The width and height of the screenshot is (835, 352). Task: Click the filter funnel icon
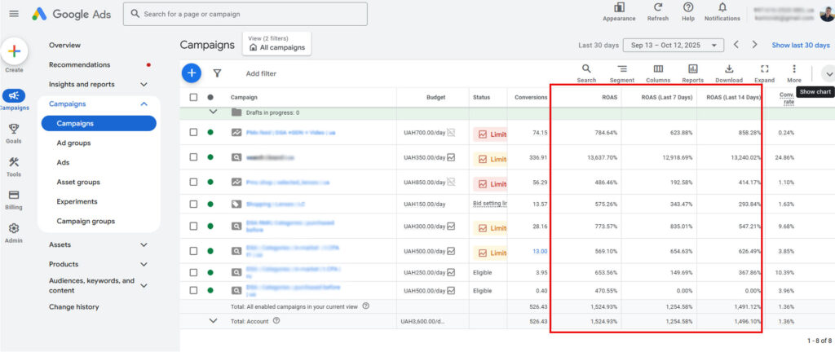coord(217,73)
